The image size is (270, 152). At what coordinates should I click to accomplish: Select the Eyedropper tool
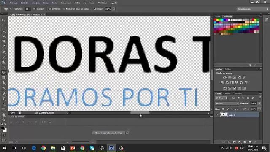(4, 46)
